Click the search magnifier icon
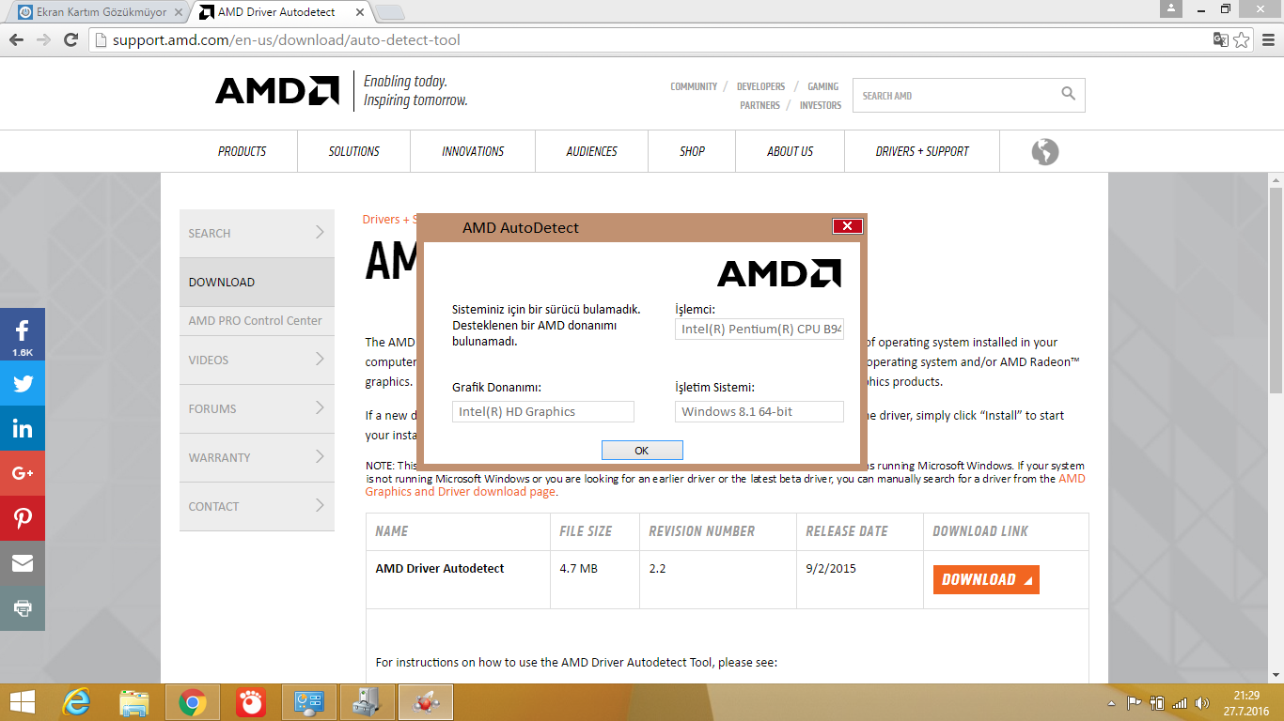The height and width of the screenshot is (721, 1284). (x=1068, y=94)
